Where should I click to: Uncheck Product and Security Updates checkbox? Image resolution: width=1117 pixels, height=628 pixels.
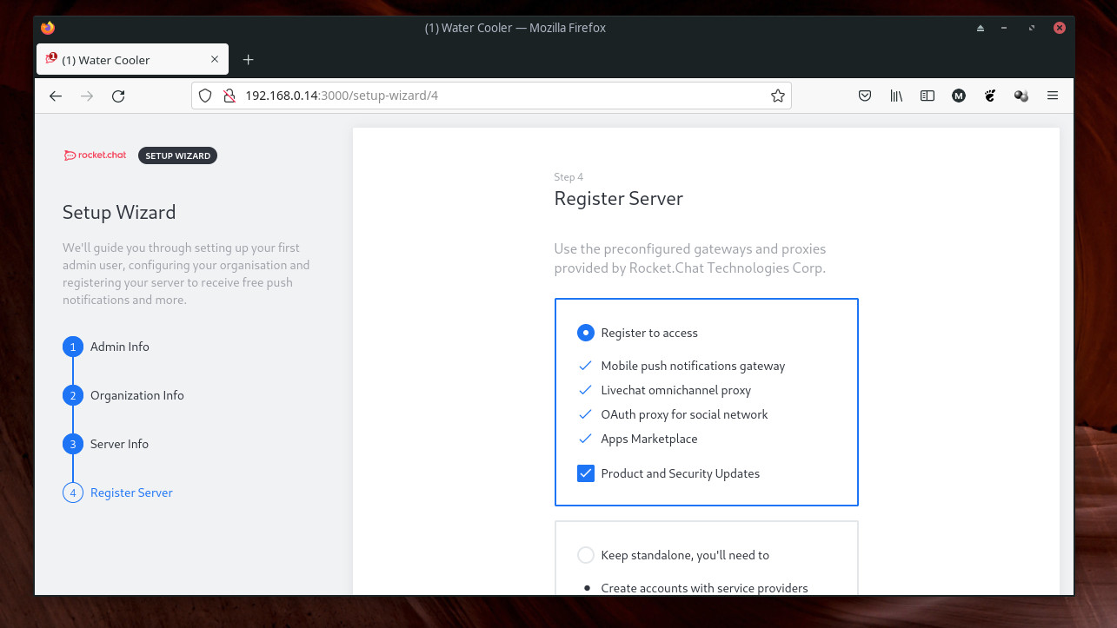click(x=586, y=473)
